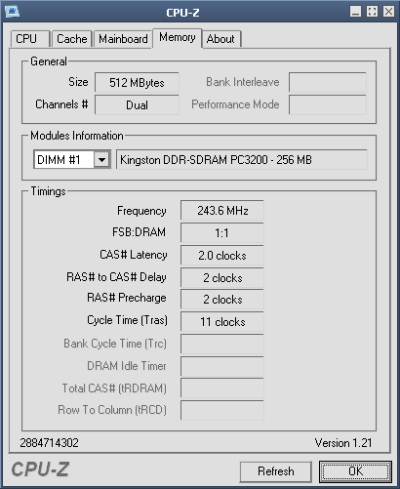Screen dimensions: 400x489
Task: Open the Mainboard tab
Action: [x=123, y=39]
